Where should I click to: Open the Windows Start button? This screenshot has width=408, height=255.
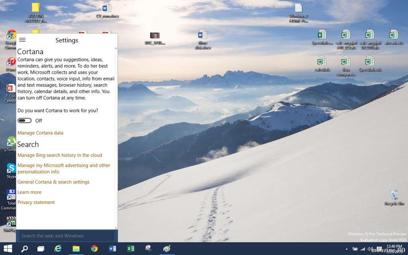8,249
